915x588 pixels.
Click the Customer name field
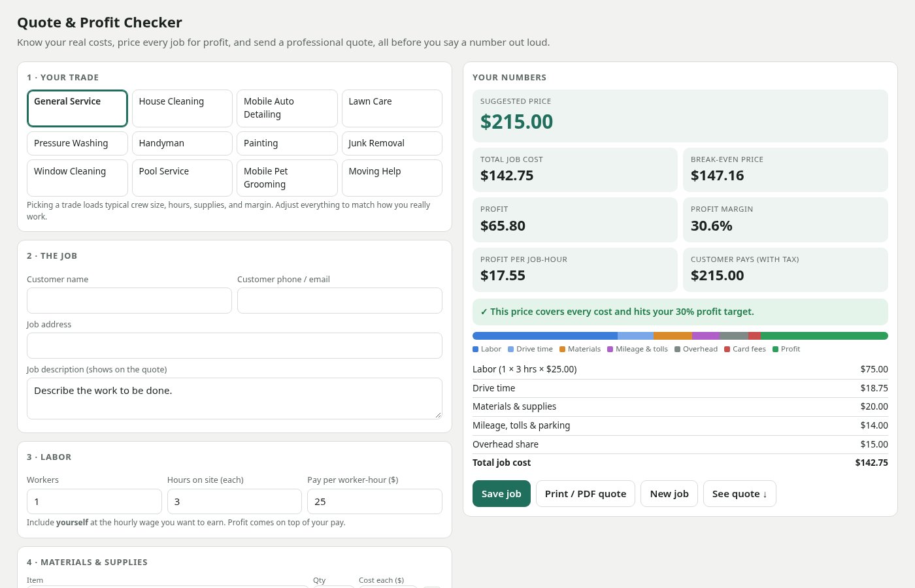pos(129,301)
